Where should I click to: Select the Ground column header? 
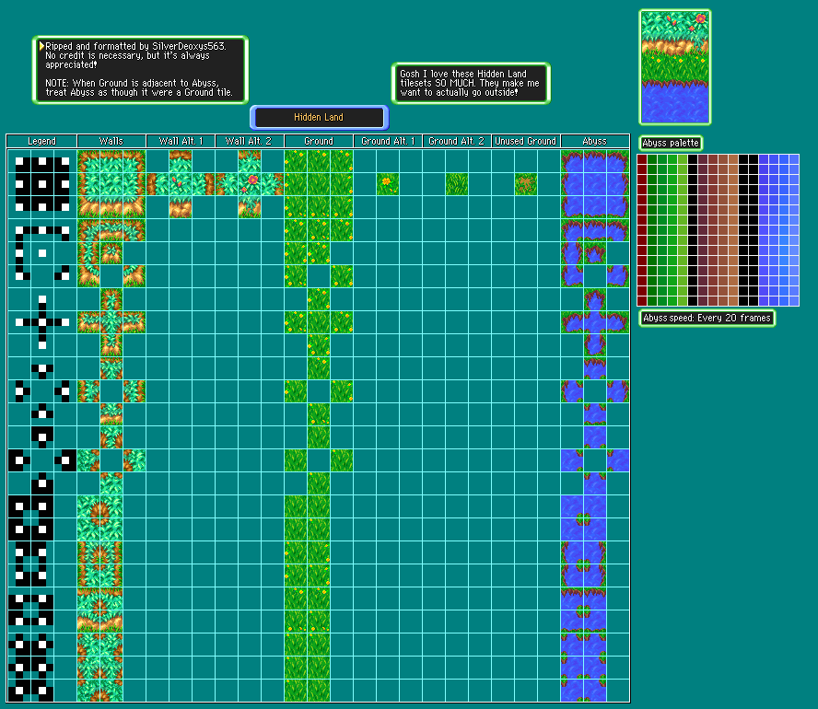[319, 141]
